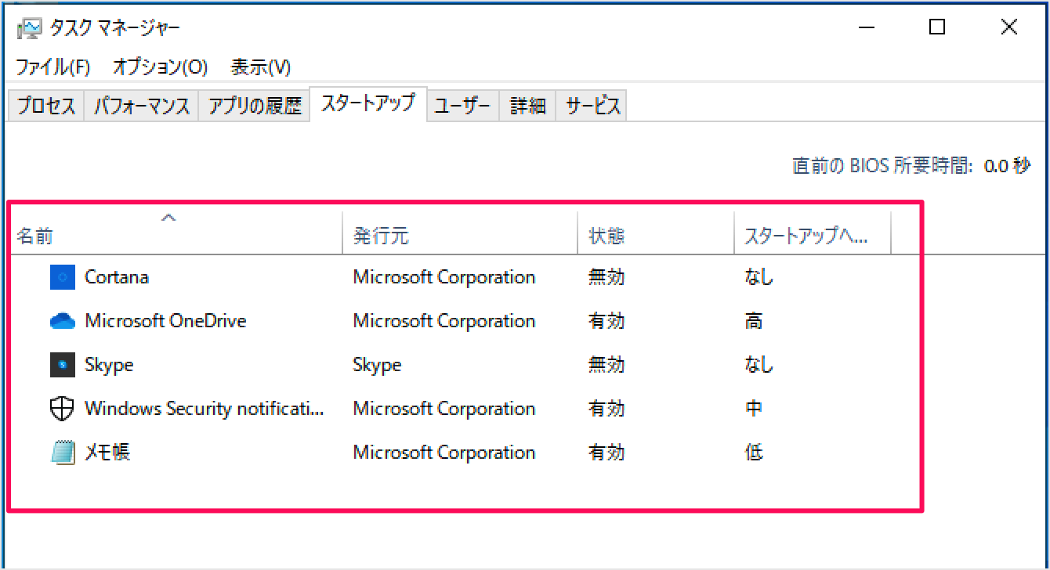Click 無効 status in Skype row
Viewport: 1050px width, 570px height.
point(606,365)
